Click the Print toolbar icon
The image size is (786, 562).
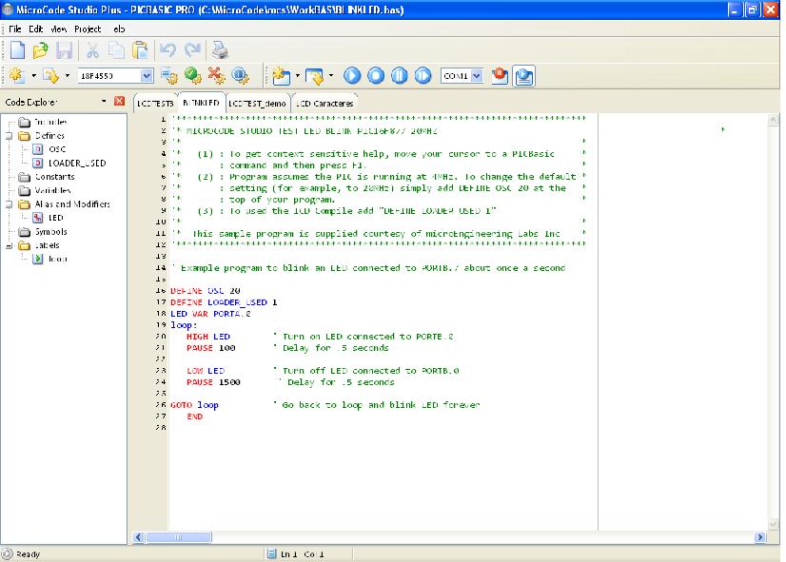pyautogui.click(x=219, y=49)
